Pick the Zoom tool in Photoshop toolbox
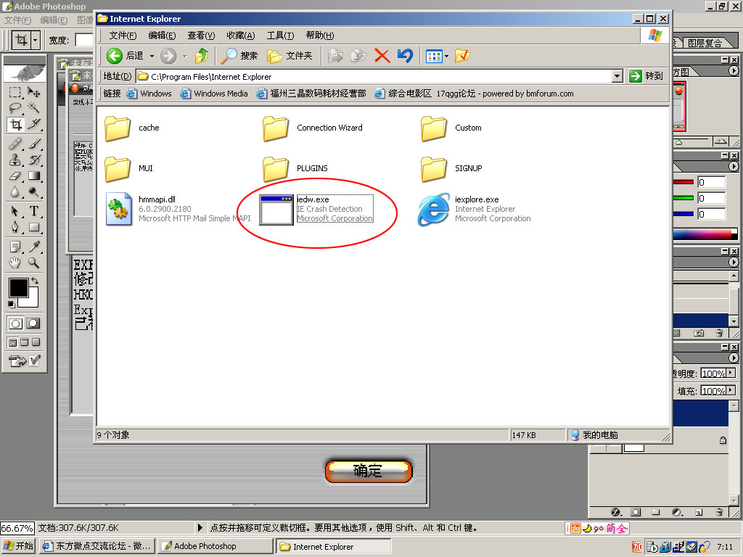 (33, 263)
